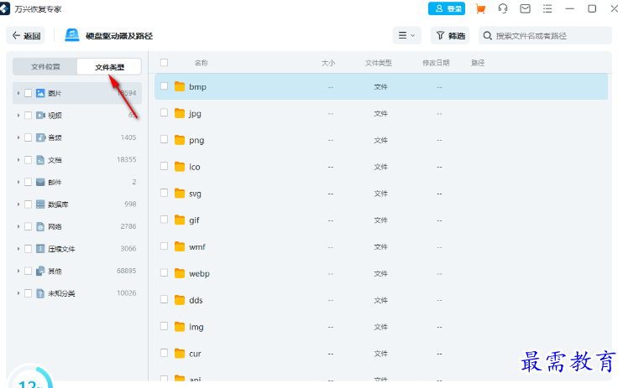Screen dimensions: 623x388
Task: Toggle the select-all checkbox in header
Action: [x=165, y=63]
